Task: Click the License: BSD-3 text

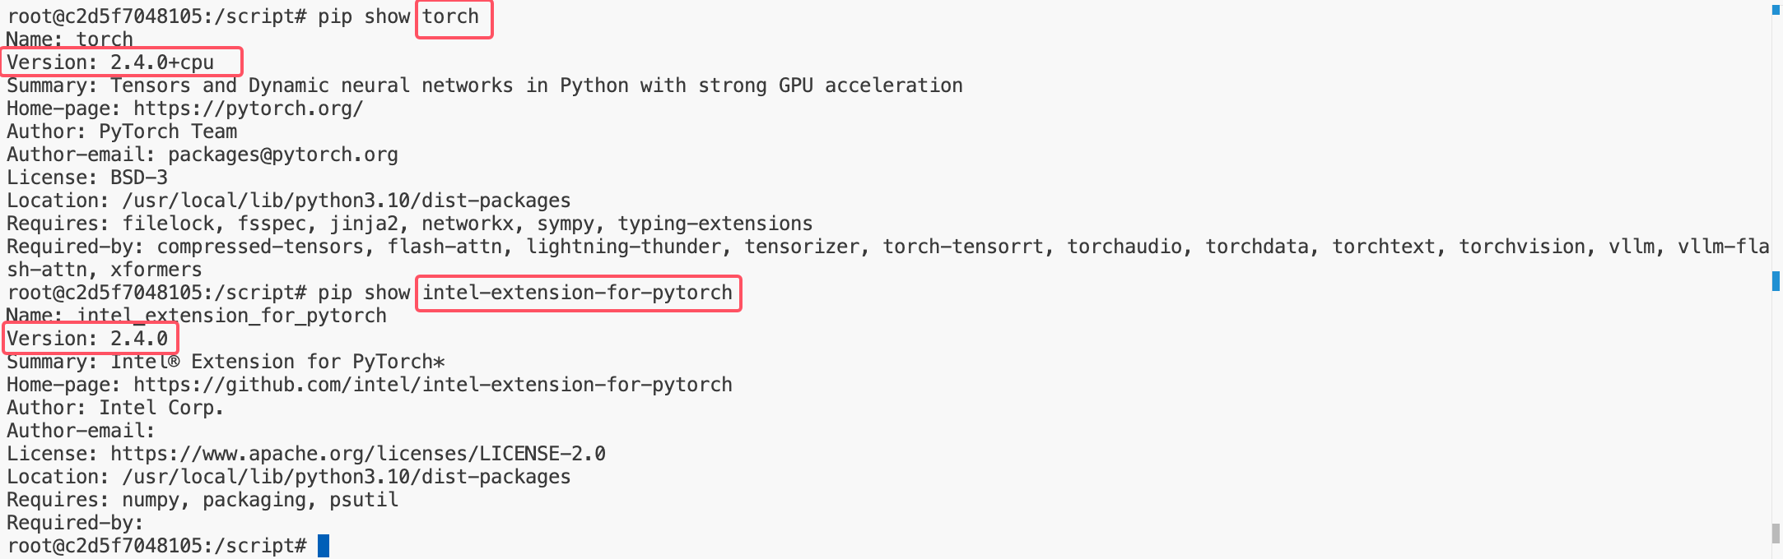Action: [x=87, y=178]
